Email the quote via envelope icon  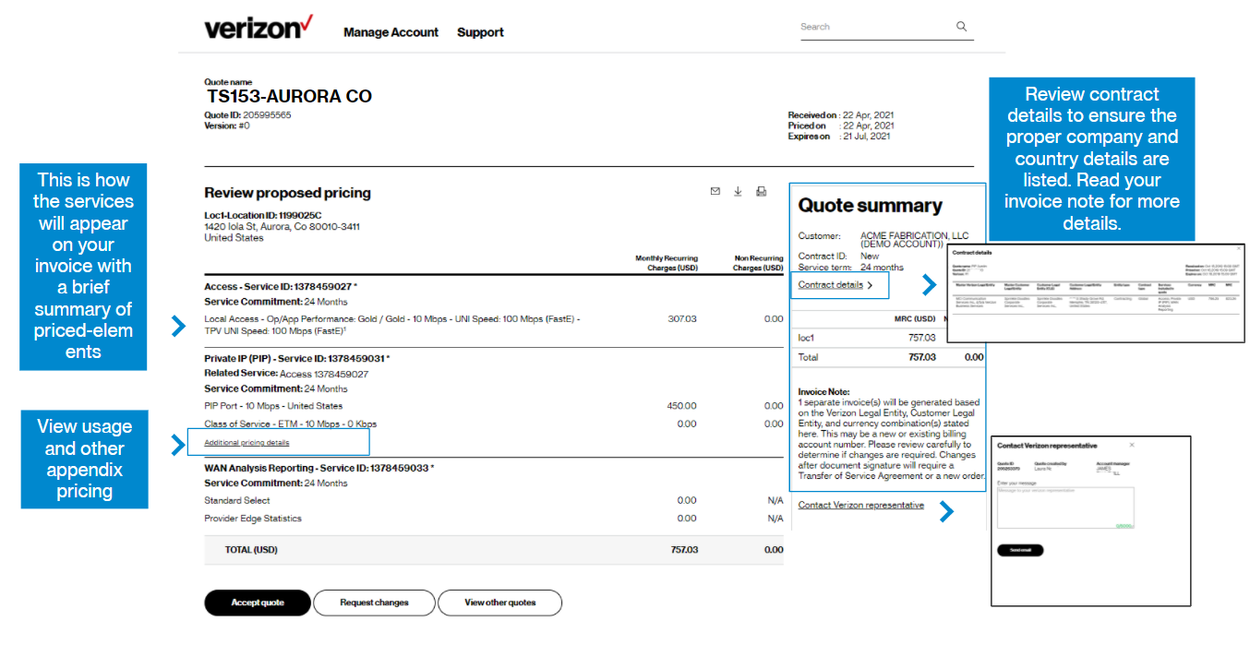click(x=715, y=192)
